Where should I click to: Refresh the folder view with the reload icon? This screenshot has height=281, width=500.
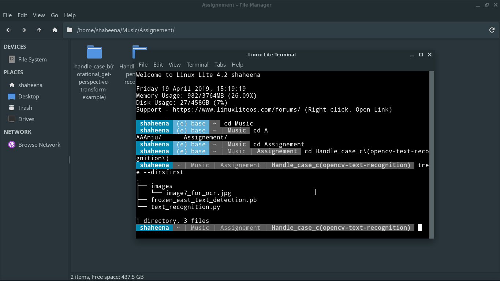click(492, 30)
